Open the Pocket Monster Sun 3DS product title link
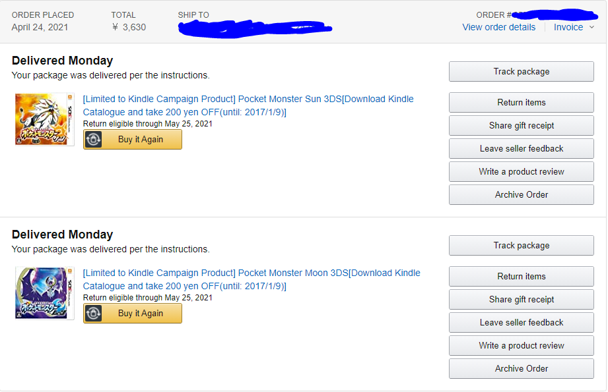This screenshot has height=392, width=608. pyautogui.click(x=248, y=105)
